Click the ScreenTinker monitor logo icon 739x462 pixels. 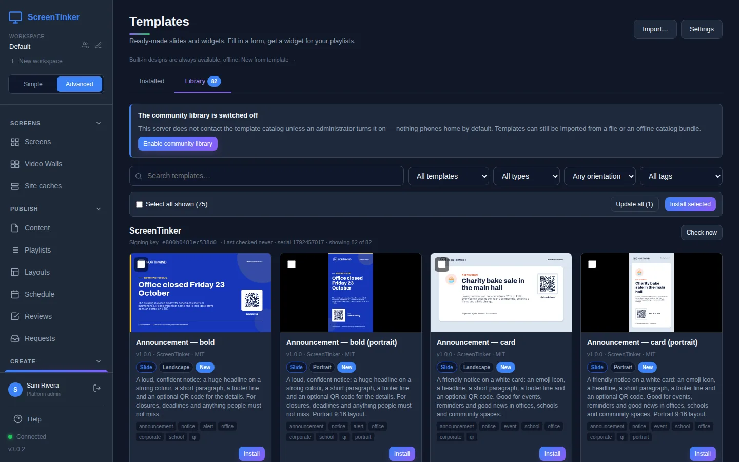point(15,17)
